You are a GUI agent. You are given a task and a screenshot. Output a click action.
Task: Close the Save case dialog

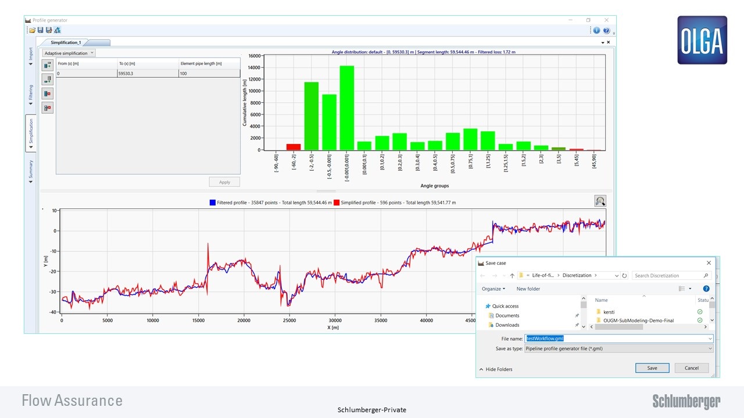coord(709,263)
